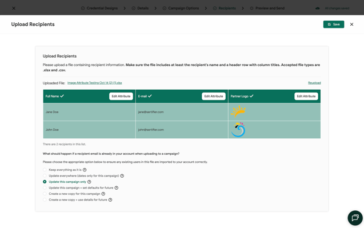Viewport: 364px width, 228px height.
Task: Go to Details step
Action: tap(140, 8)
